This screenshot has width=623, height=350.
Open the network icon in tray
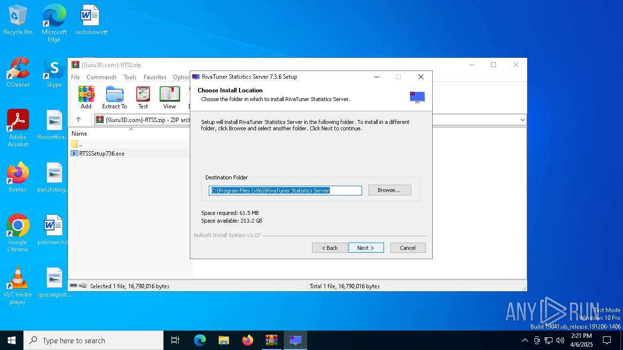click(x=549, y=340)
